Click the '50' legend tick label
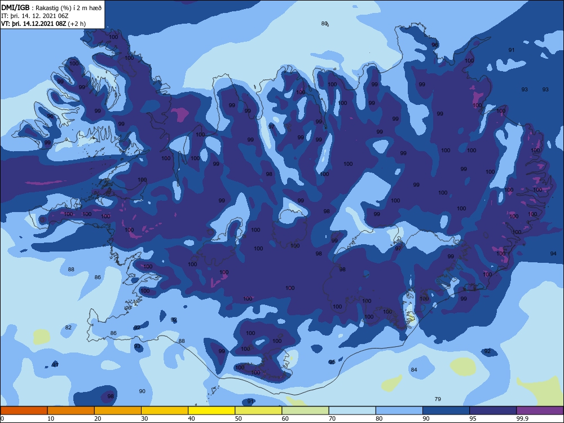Image resolution: width=564 pixels, height=423 pixels. pyautogui.click(x=239, y=418)
